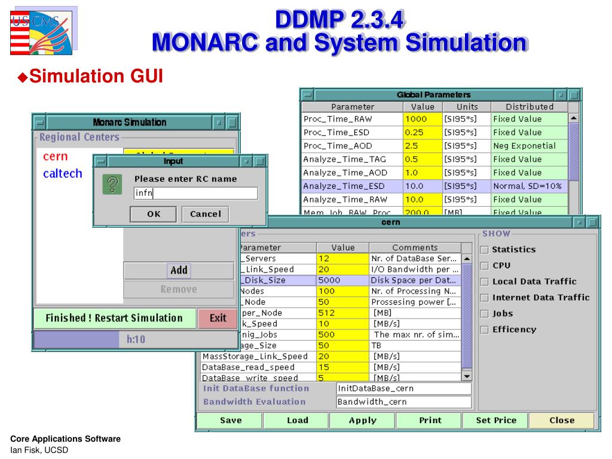The width and height of the screenshot is (612, 459).
Task: Click Save in the cern window
Action: [x=231, y=420]
